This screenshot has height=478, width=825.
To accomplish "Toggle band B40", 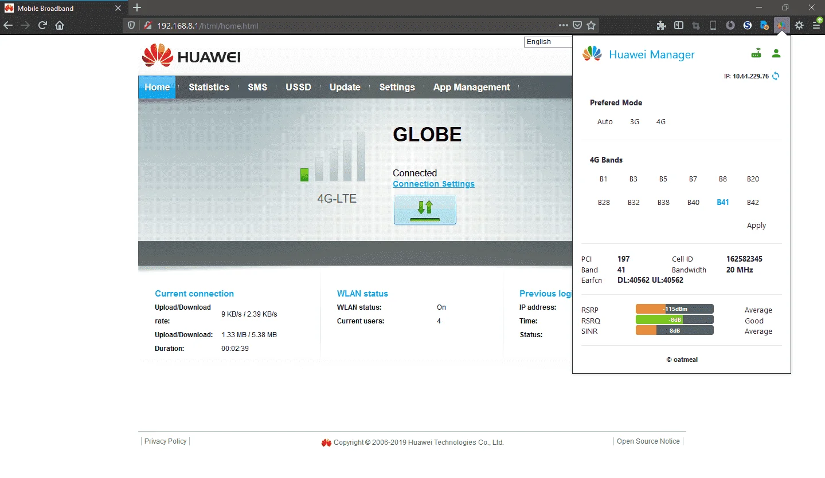I will coord(693,203).
